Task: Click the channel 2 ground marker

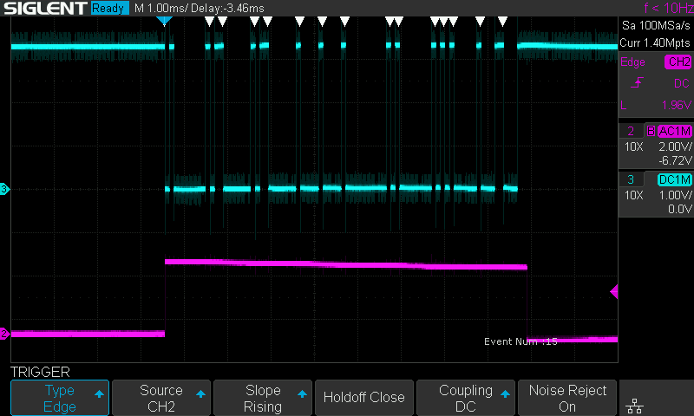Action: coord(4,334)
